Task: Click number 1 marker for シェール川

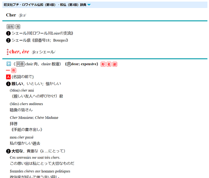Action: coord(8,33)
